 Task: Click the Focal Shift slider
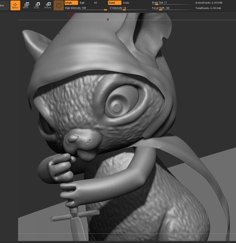[x=171, y=8]
